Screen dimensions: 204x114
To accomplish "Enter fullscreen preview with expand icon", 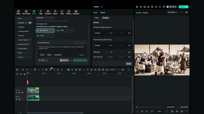I will (186, 111).
